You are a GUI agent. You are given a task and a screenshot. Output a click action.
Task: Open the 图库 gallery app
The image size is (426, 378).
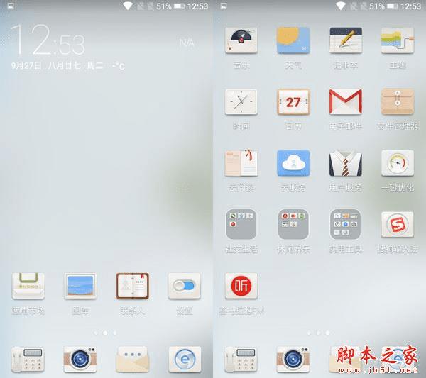[x=80, y=286]
